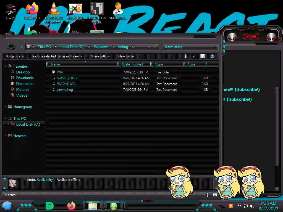Image resolution: width=283 pixels, height=212 pixels.
Task: Open the Java tray icon
Action: click(x=231, y=206)
